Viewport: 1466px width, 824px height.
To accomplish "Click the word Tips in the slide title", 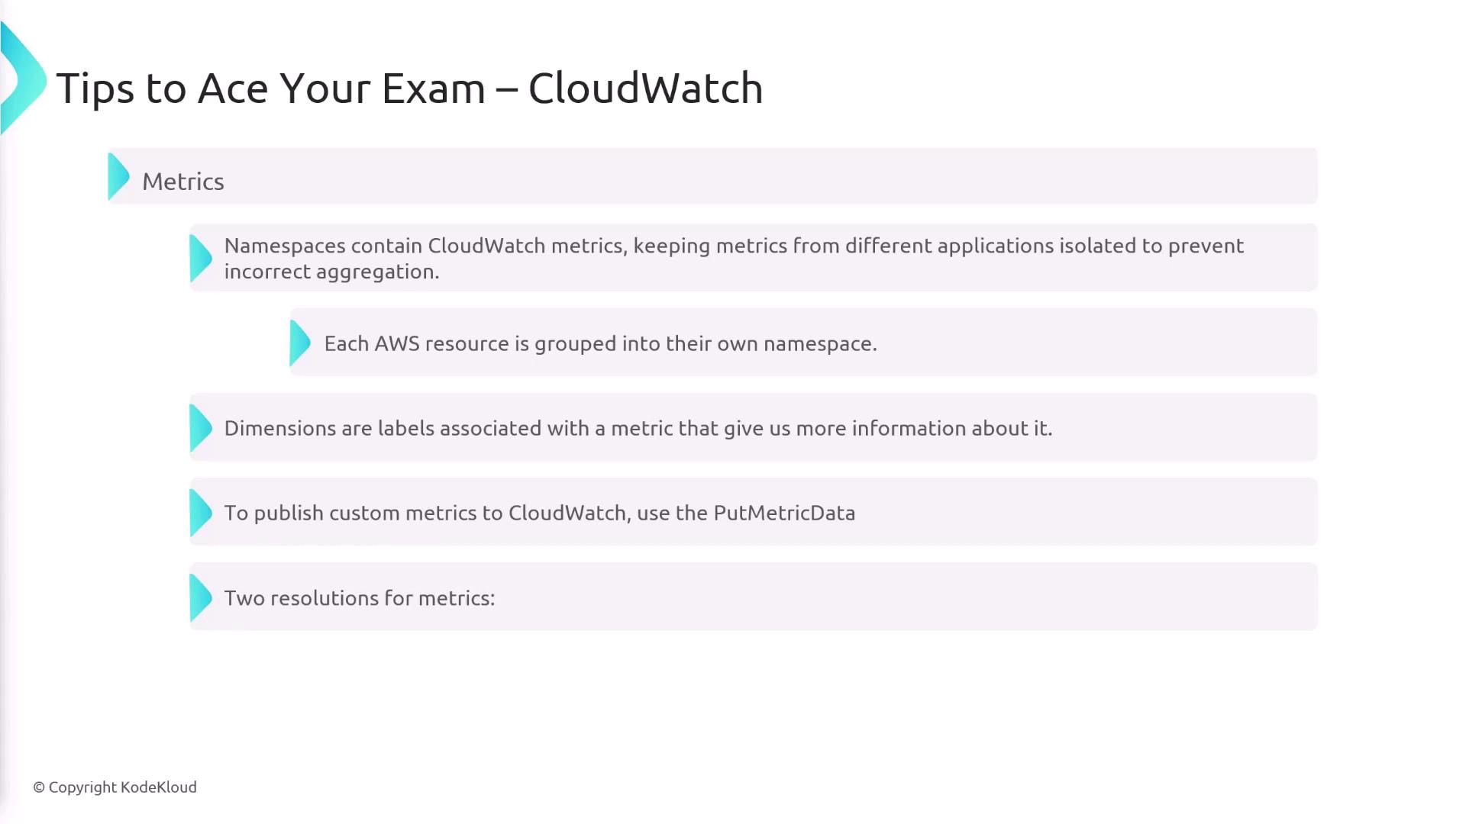I will click(95, 89).
